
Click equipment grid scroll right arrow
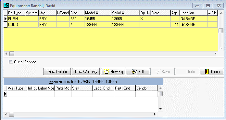215,54
